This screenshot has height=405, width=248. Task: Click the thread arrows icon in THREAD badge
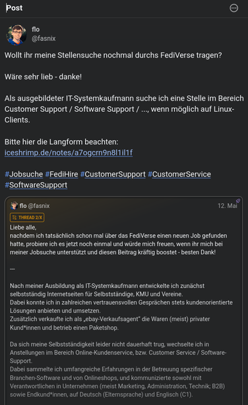coord(15,218)
